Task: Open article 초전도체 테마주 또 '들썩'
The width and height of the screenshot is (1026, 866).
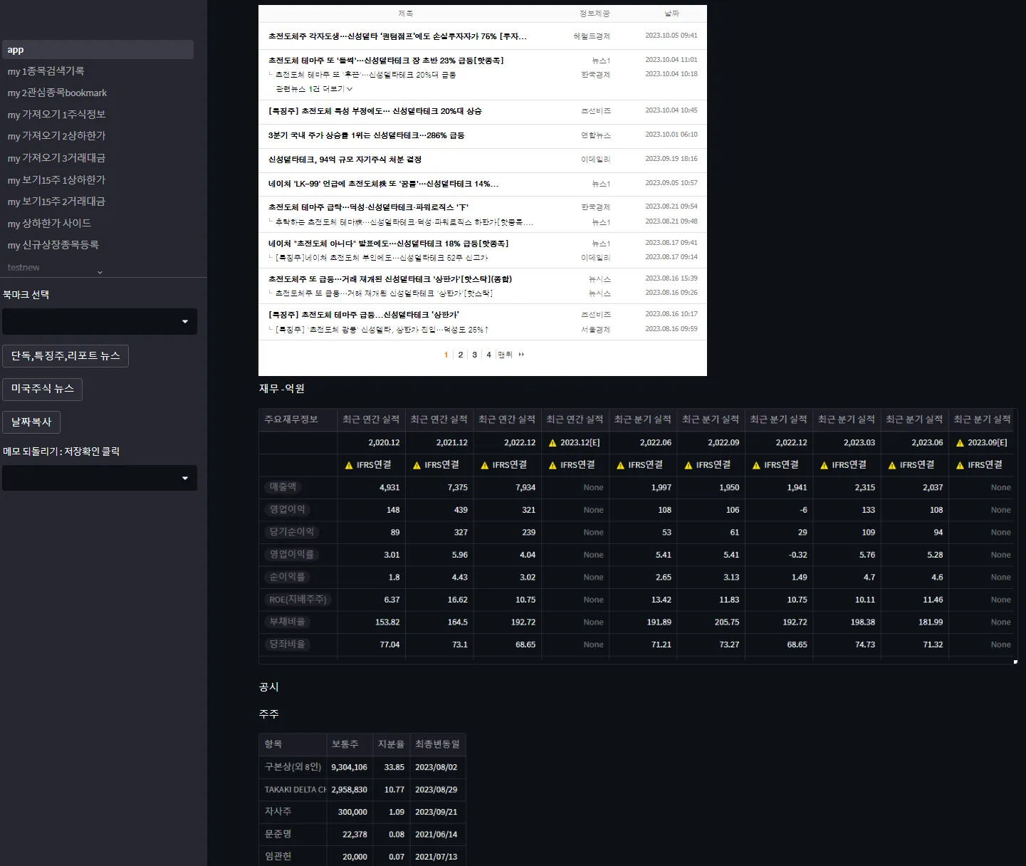Action: tap(386, 61)
